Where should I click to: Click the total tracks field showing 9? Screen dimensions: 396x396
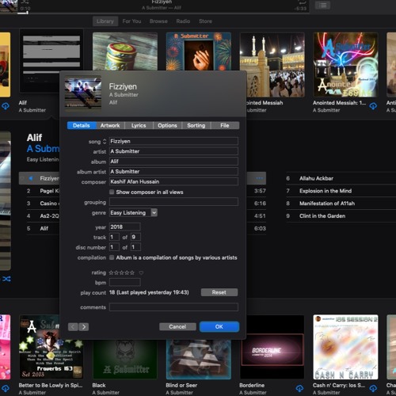(x=135, y=237)
